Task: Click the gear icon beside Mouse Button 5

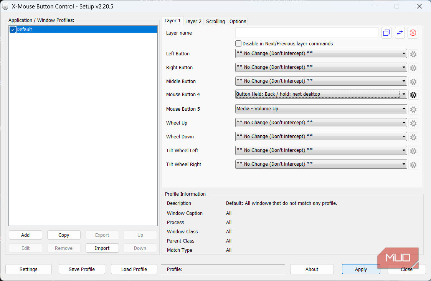Action: [413, 110]
